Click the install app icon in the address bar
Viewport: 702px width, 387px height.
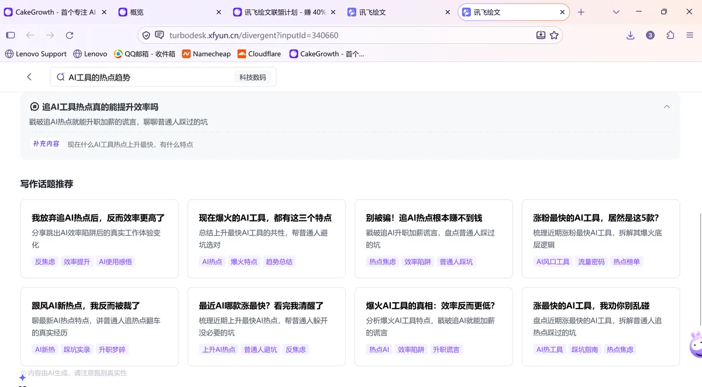pos(541,35)
